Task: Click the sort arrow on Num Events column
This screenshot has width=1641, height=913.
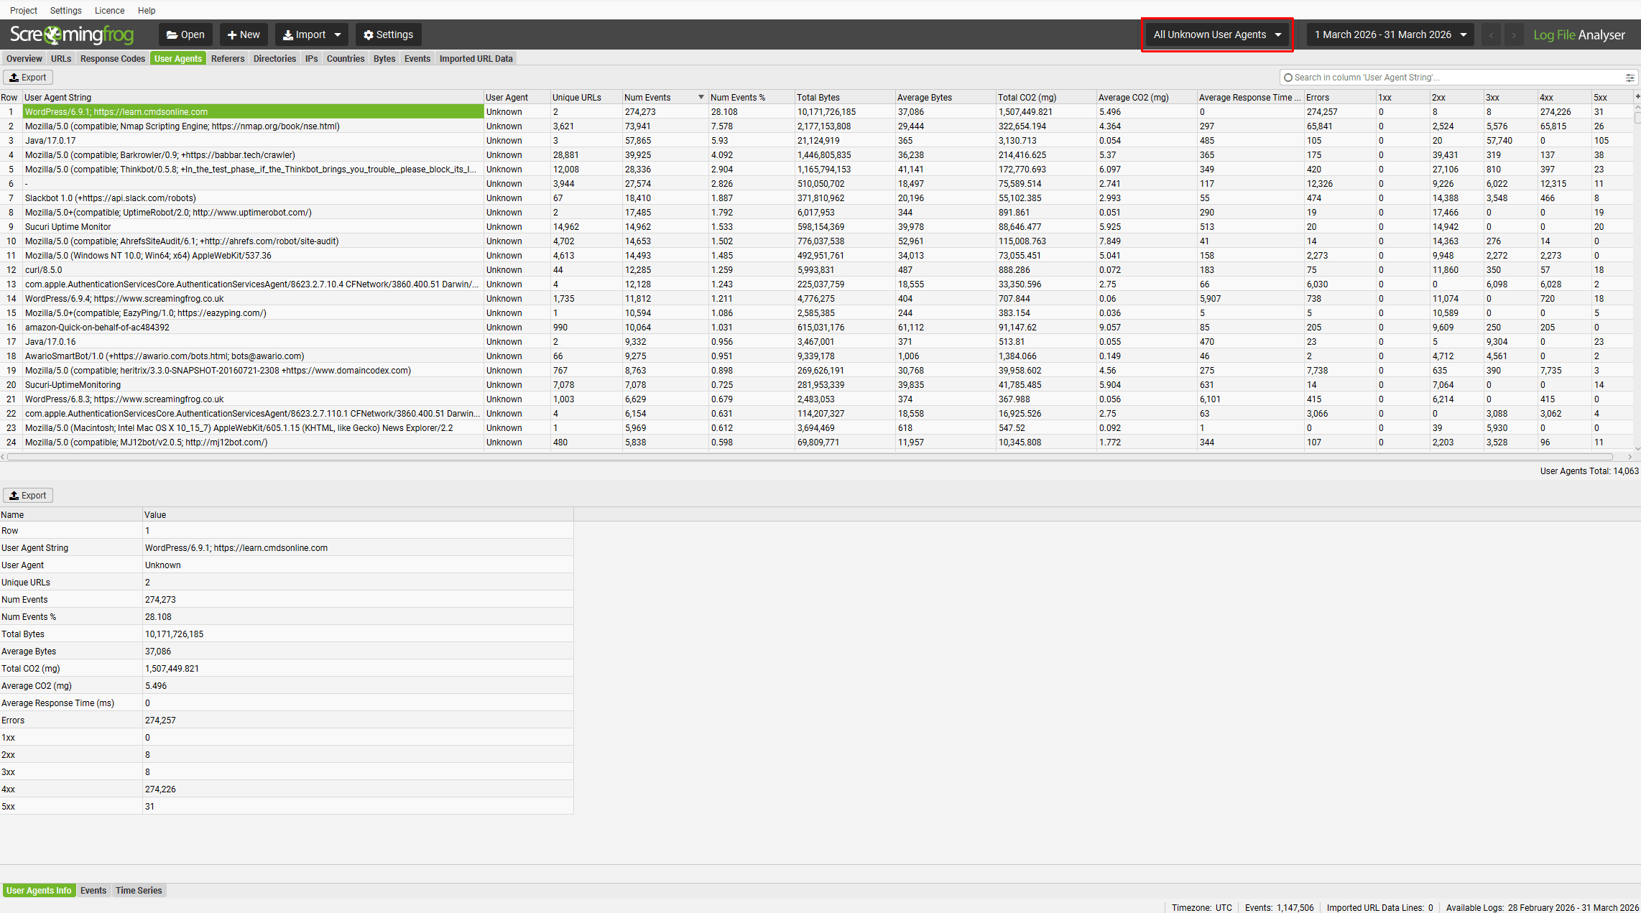Action: (x=700, y=96)
